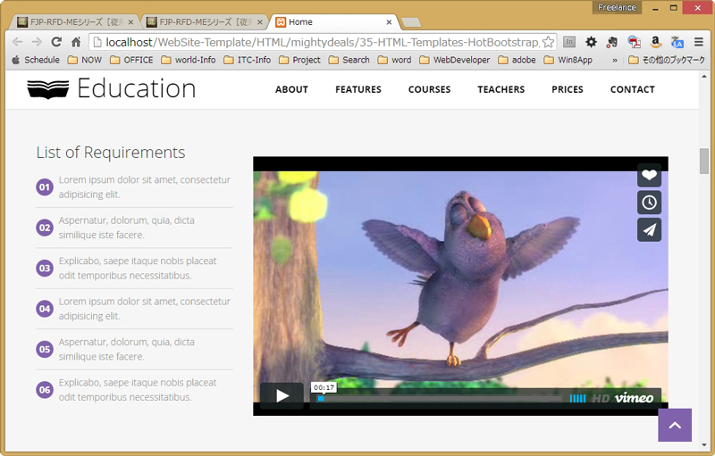Open the OFFICE bookmark folder
Viewport: 715px width, 456px height.
131,60
